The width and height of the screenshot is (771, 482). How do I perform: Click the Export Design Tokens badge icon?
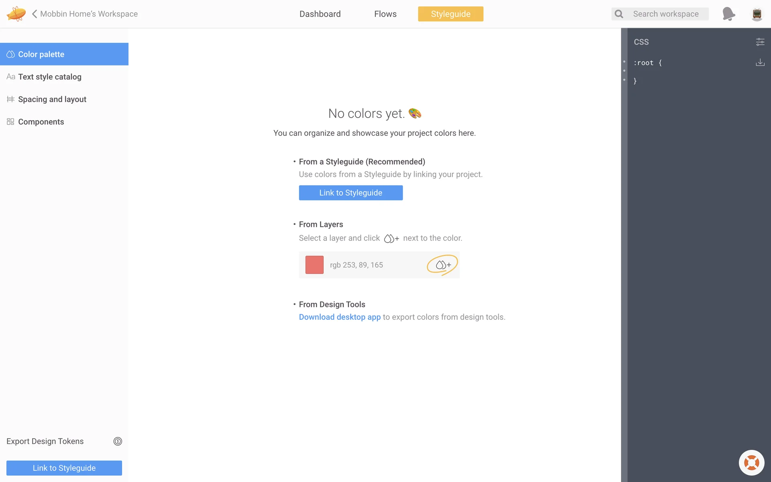click(x=118, y=441)
